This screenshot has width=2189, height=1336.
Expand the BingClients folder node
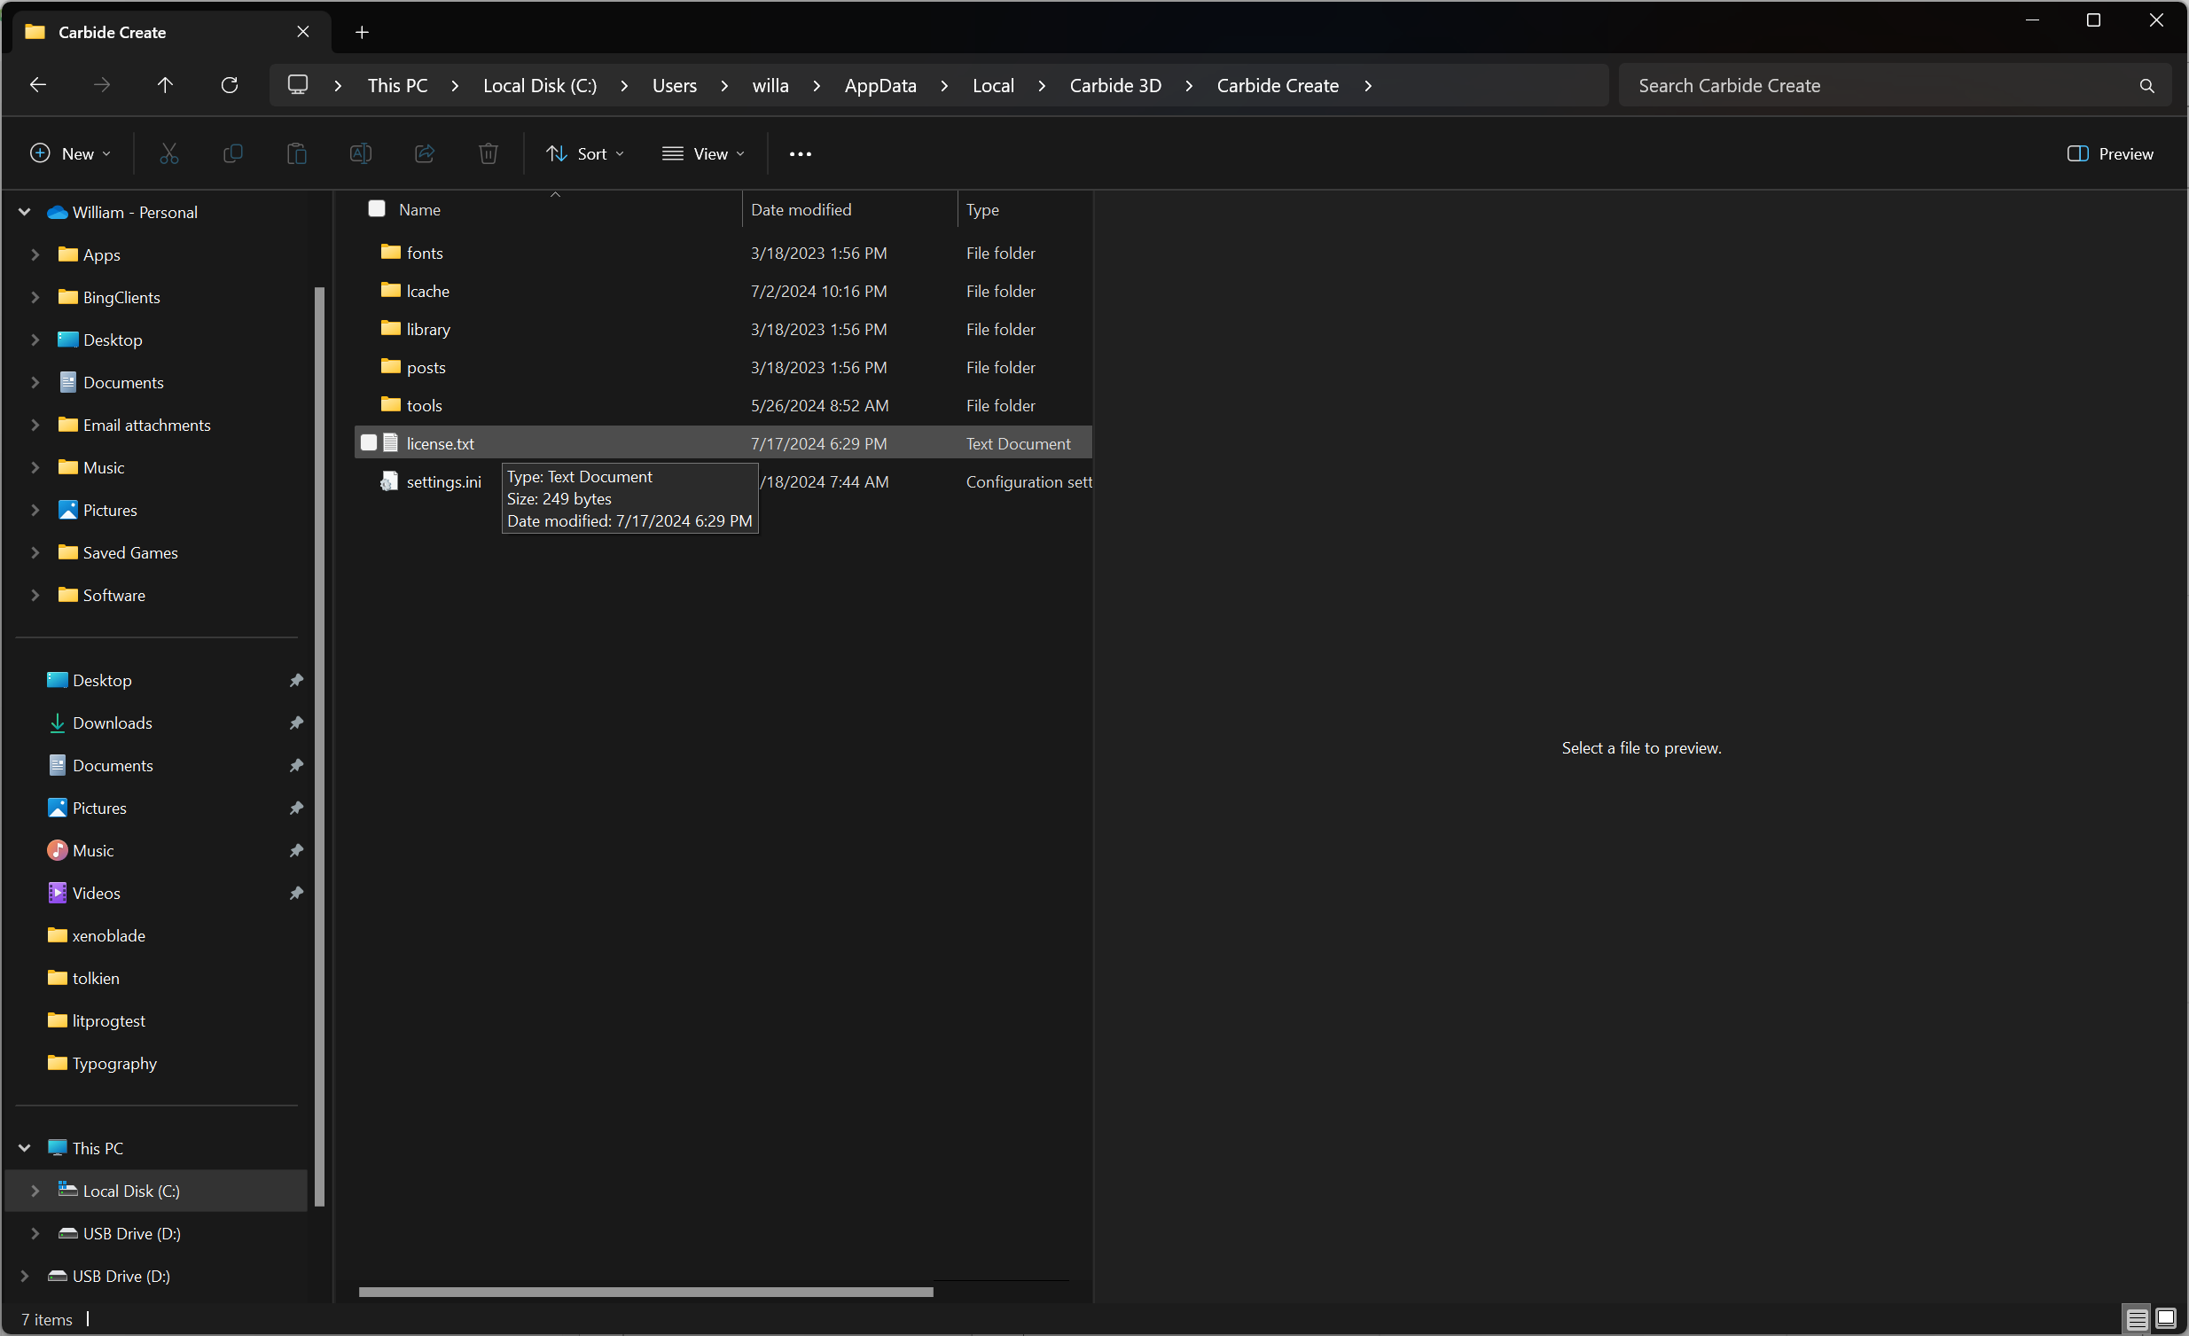tap(35, 298)
